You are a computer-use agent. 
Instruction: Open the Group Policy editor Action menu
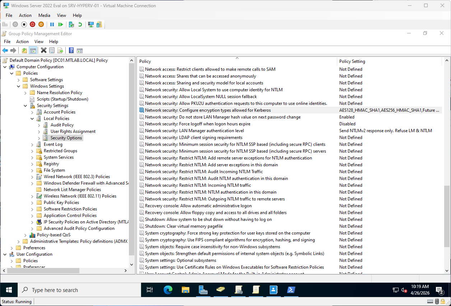tap(22, 42)
